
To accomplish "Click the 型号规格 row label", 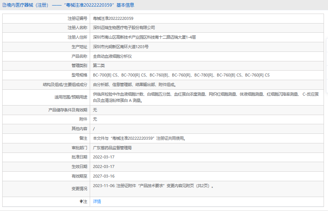I will click(79, 75).
